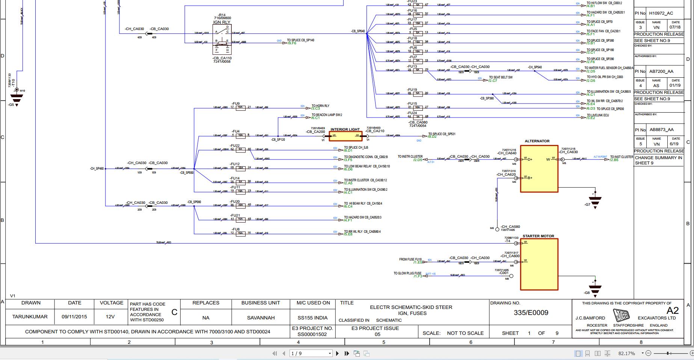
Task: Click the zoom out minus icon
Action: point(649,353)
